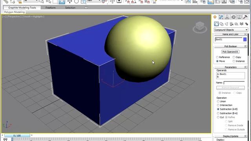Image resolution: width=251 pixels, height=141 pixels.
Task: Activate the Select and Scale tool
Action: click(83, 2)
